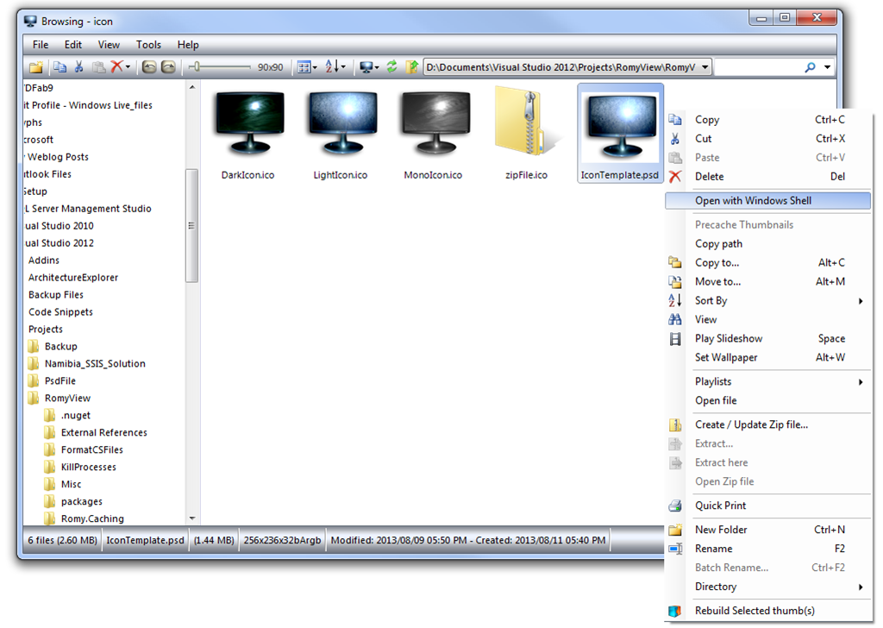Open the View menu in menu bar

109,45
